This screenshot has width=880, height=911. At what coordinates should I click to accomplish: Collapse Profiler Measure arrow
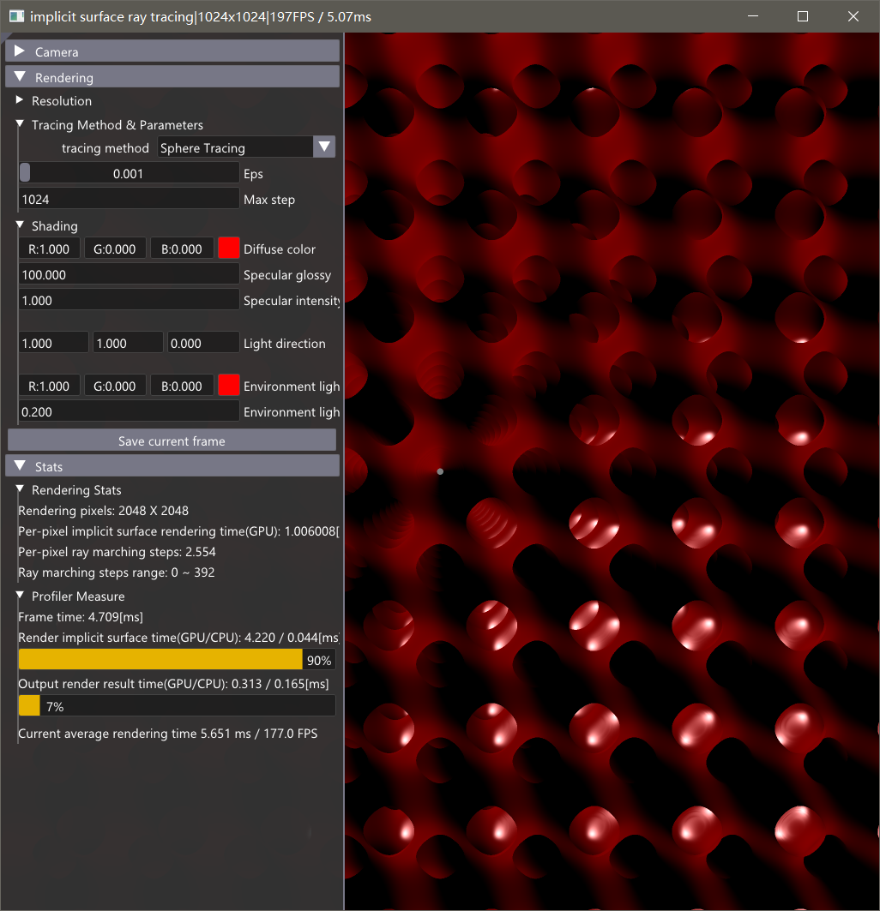click(19, 596)
